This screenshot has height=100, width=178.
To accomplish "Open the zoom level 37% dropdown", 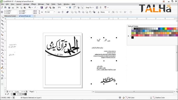I will 67,7.
